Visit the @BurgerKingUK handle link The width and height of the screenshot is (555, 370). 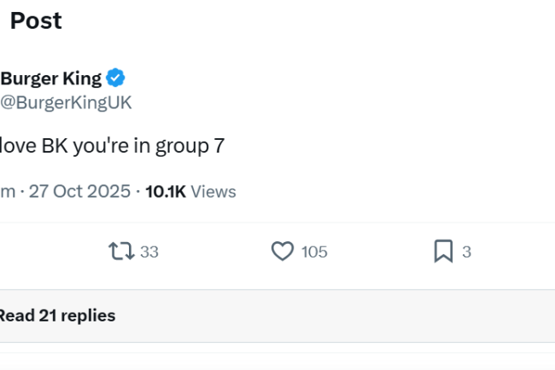click(66, 102)
